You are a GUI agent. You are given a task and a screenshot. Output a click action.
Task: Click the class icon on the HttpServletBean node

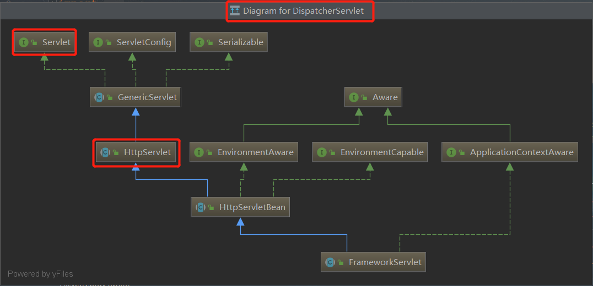tap(201, 207)
